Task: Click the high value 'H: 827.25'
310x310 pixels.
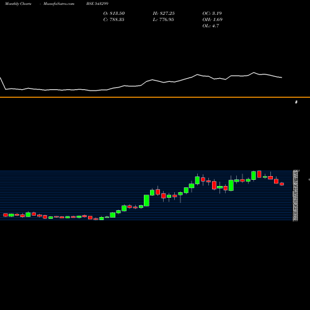Action: coord(164,13)
